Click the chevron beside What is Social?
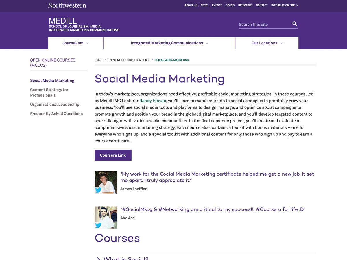Viewport: 347px width, 260px height. pos(98,258)
